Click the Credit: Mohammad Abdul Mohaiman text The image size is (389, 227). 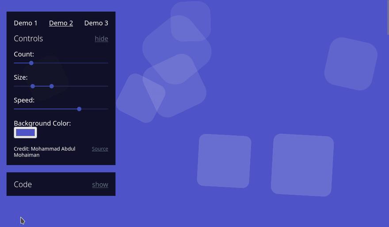point(45,152)
